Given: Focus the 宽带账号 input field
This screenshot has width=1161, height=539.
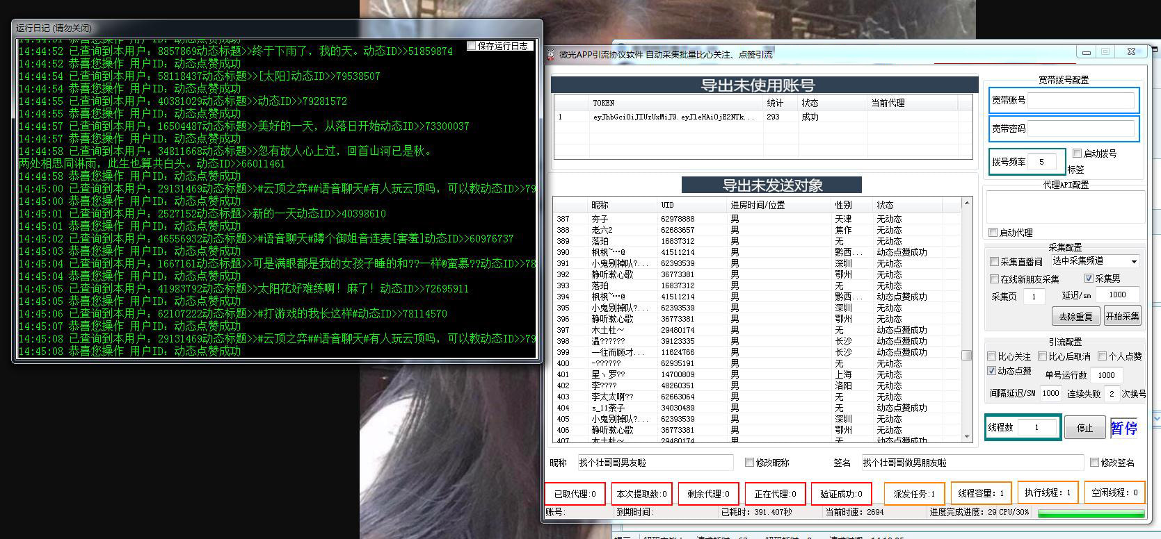Looking at the screenshot, I should pos(1080,101).
